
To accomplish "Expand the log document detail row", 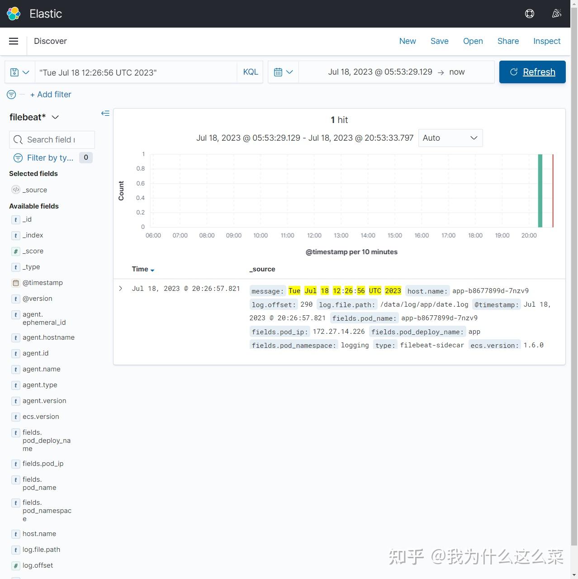I will (120, 288).
